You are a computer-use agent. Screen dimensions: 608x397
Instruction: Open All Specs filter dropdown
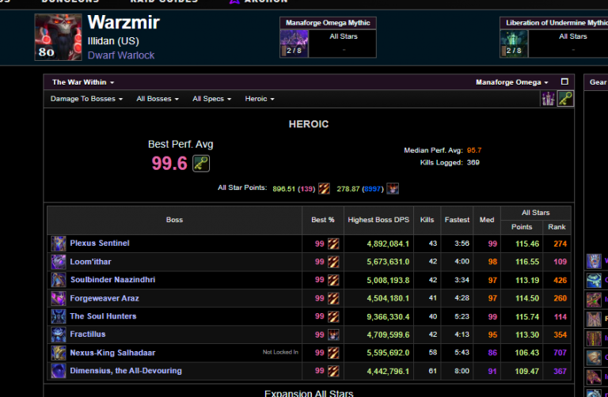[x=211, y=99]
